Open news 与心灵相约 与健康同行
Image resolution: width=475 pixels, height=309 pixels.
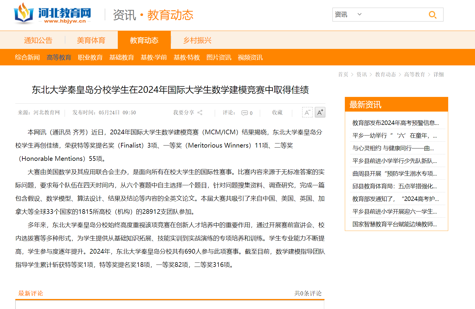(393, 148)
